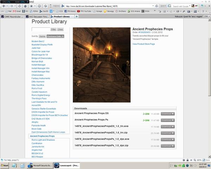Image resolution: width=211 pixels, height=169 pixels.
Task: Open Download dropdown for PropsPs_1.0_dpc.zip
Action: [x=168, y=146]
